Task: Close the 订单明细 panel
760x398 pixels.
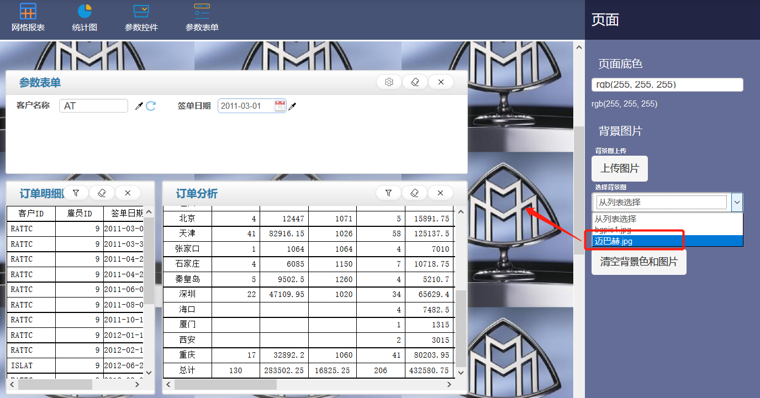Action: [x=128, y=193]
